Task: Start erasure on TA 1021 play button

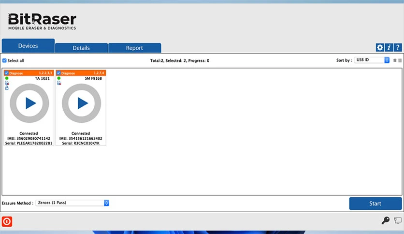Action: pos(29,103)
